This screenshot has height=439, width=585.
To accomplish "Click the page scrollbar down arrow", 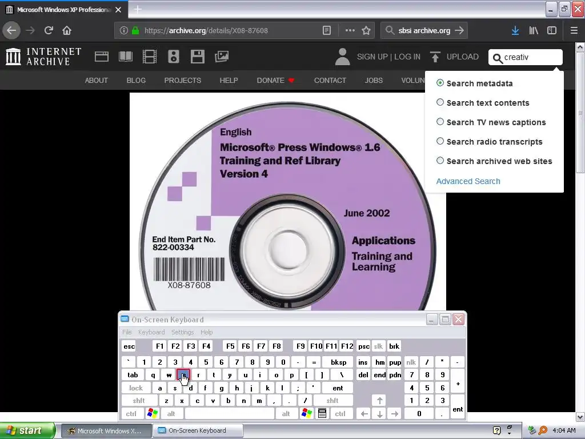I will (x=580, y=417).
